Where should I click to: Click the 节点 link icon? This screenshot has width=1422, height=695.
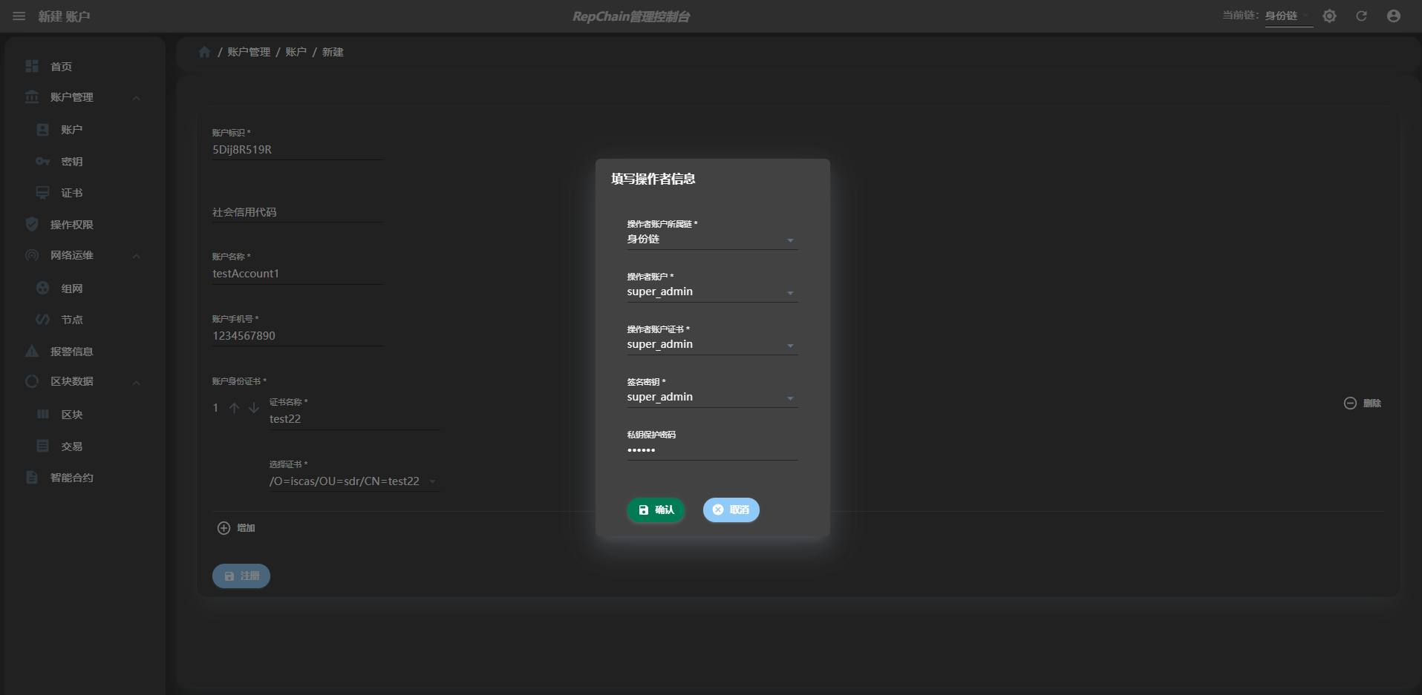click(x=42, y=320)
